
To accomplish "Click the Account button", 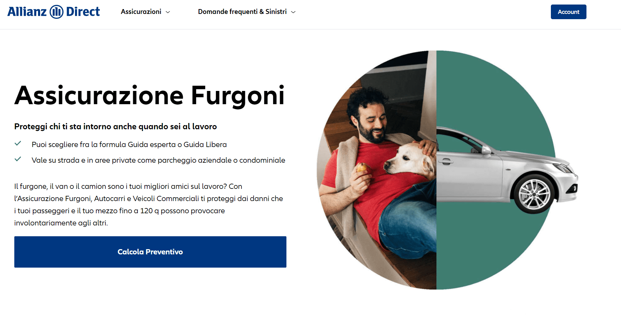I will [568, 11].
